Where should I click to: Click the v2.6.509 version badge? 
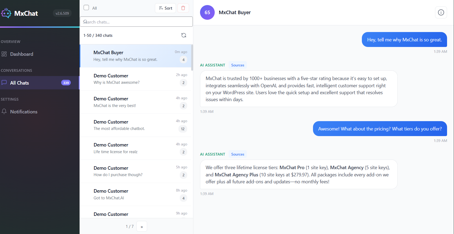(62, 13)
